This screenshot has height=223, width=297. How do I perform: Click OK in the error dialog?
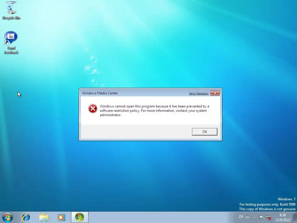(204, 132)
